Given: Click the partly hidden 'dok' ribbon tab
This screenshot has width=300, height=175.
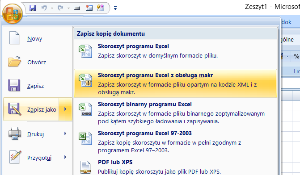Looking at the screenshot, I should click(287, 22).
